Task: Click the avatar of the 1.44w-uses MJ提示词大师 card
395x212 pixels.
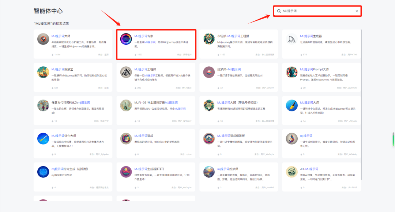Action: pyautogui.click(x=43, y=39)
